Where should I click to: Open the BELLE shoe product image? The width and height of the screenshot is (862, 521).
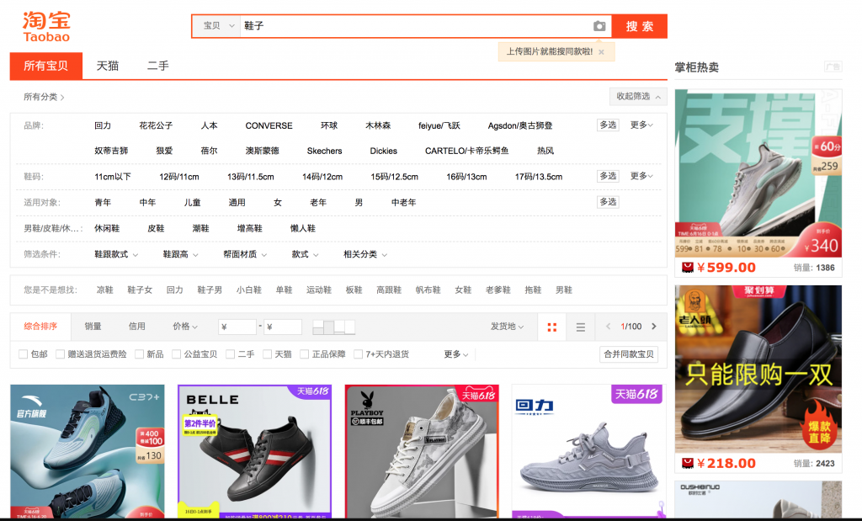254,451
